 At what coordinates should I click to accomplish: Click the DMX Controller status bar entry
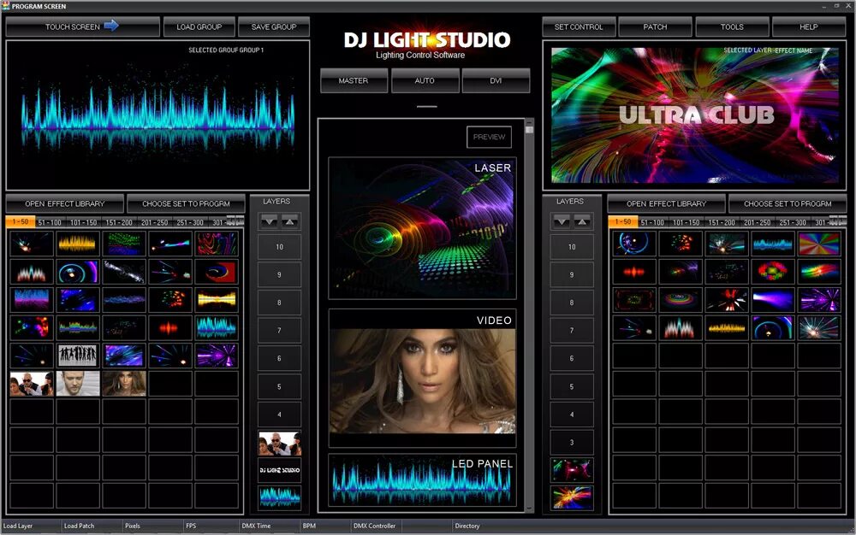pos(375,526)
